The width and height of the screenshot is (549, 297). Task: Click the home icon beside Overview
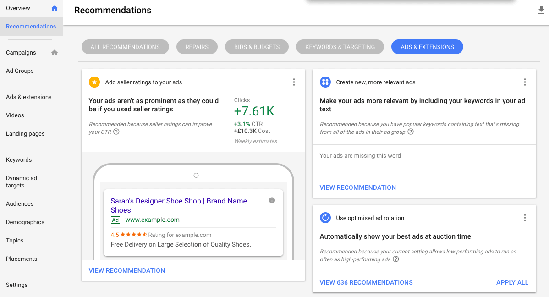(x=54, y=8)
